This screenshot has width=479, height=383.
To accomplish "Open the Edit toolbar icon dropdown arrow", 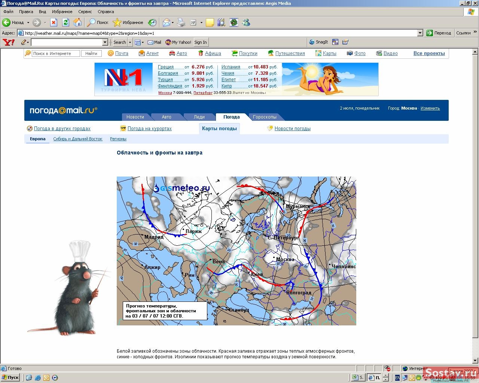I will [x=201, y=22].
